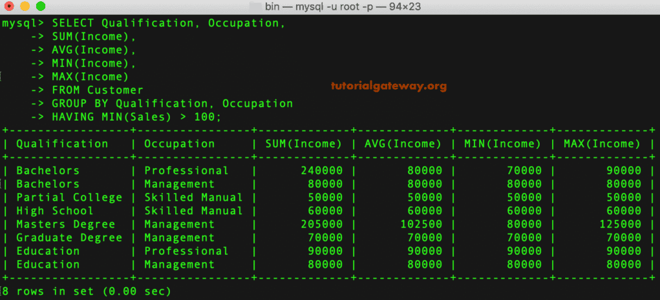Image resolution: width=660 pixels, height=300 pixels.
Task: Click the 'AVG(Income),' query line
Action: tap(94, 50)
